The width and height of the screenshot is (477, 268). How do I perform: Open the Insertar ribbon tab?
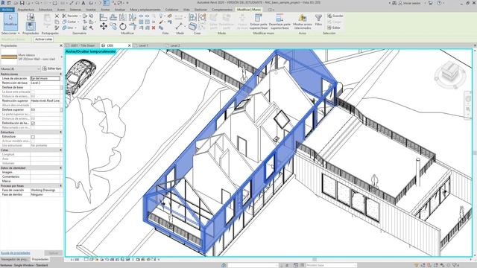[x=91, y=10]
